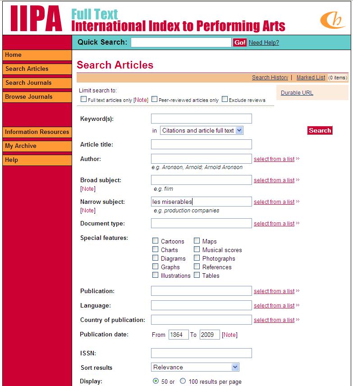Screen dimensions: 353x386
Task: Tick the Musical scores checkbox
Action: coord(197,249)
